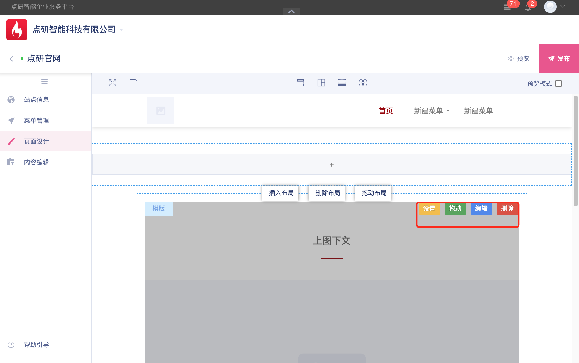Enable the 预览模式 checkbox
579x363 pixels.
(558, 83)
